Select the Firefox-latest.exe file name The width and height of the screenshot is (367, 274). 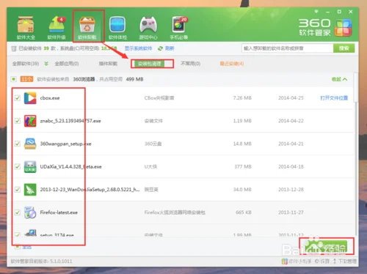click(59, 212)
